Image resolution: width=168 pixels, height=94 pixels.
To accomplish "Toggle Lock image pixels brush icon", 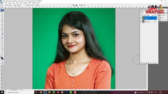I will coord(145,15).
